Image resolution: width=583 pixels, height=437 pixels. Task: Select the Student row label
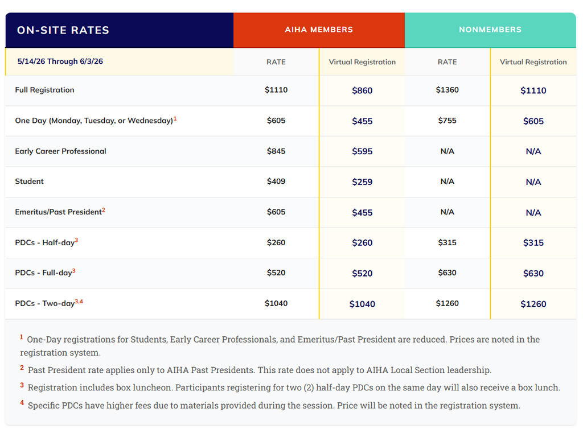point(30,182)
